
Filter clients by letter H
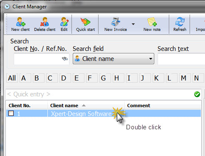pos(119,78)
